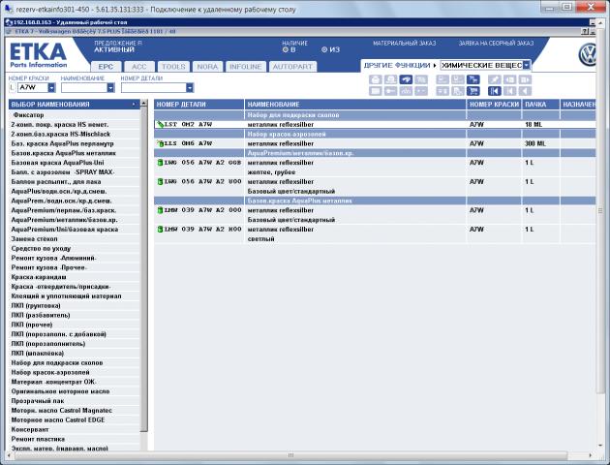Viewport: 610px width, 465px height.
Task: Click the Volkswagen logo
Action: 587,55
